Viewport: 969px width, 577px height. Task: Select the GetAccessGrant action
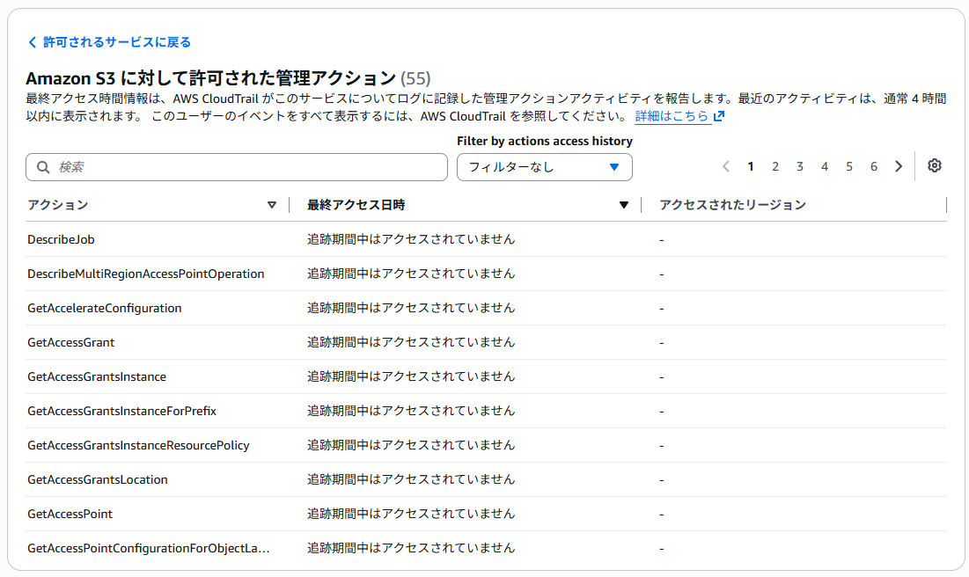click(71, 342)
